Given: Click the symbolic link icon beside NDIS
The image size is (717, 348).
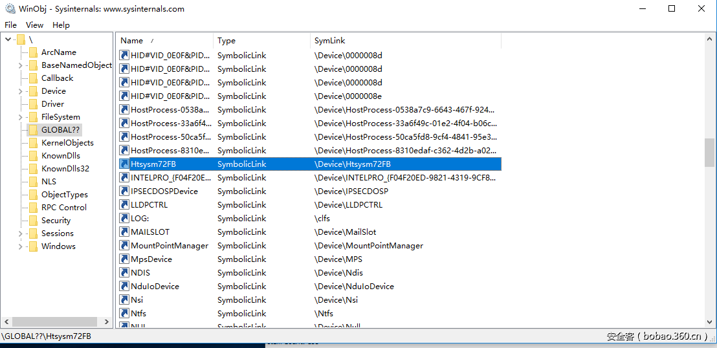Looking at the screenshot, I should (125, 272).
